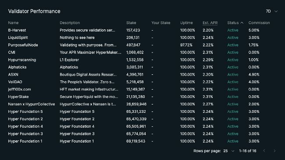Sort validators by Name header
The height and width of the screenshot is (160, 285).
13,23
